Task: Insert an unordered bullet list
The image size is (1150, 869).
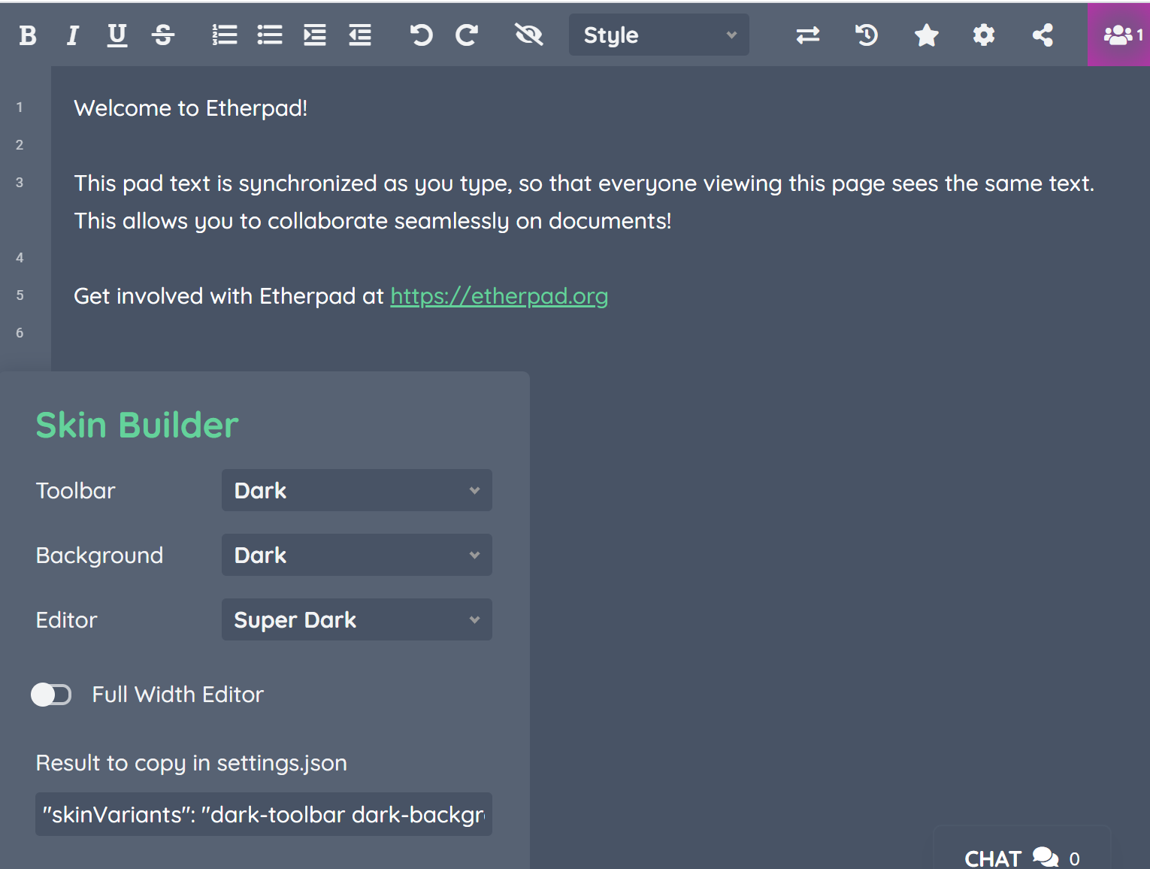Action: click(270, 35)
